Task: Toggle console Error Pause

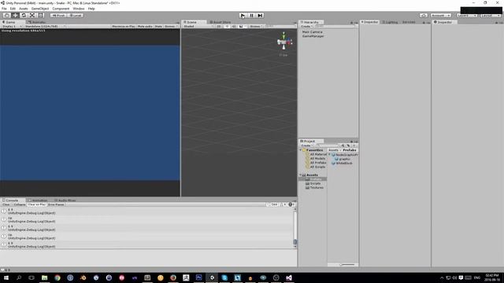Action: pyautogui.click(x=56, y=204)
